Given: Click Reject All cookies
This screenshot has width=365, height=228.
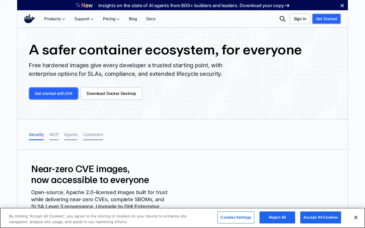Looking at the screenshot, I should pyautogui.click(x=277, y=217).
